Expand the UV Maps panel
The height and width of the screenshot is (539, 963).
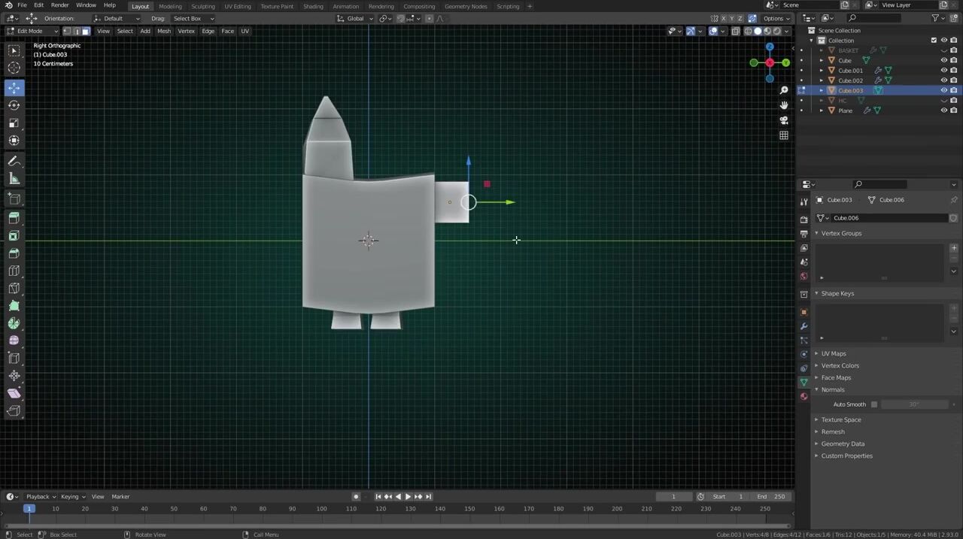(x=833, y=353)
